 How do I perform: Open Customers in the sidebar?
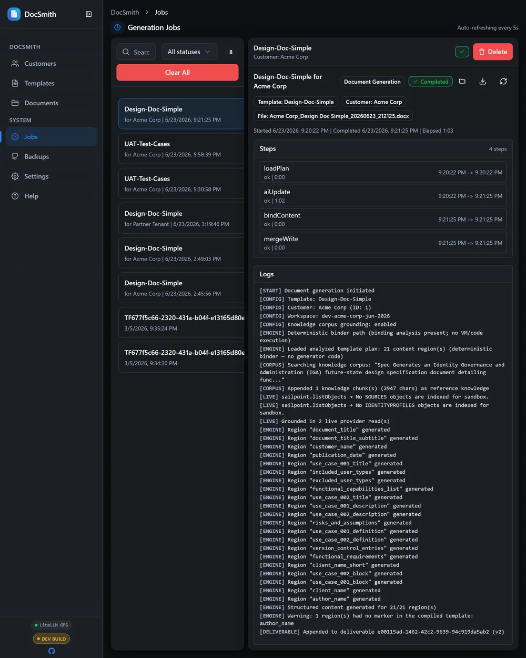tap(52, 64)
